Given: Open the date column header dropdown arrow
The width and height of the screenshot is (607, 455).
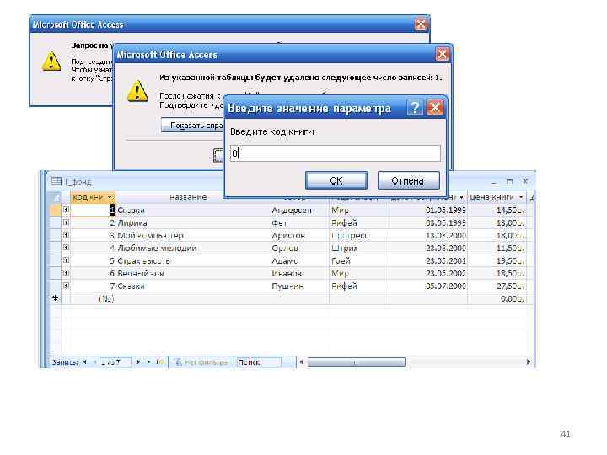Looking at the screenshot, I should 461,198.
